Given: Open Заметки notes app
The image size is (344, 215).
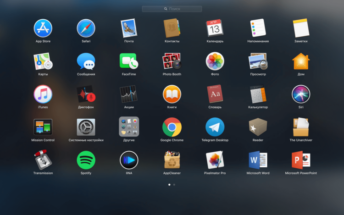Looking at the screenshot, I should 301,28.
